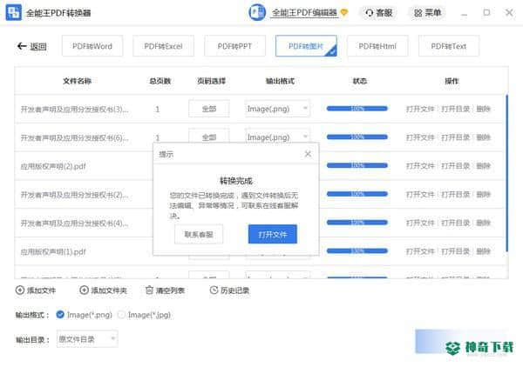The width and height of the screenshot is (523, 367).
Task: Switch to PDF转Excel tab
Action: [x=164, y=46]
